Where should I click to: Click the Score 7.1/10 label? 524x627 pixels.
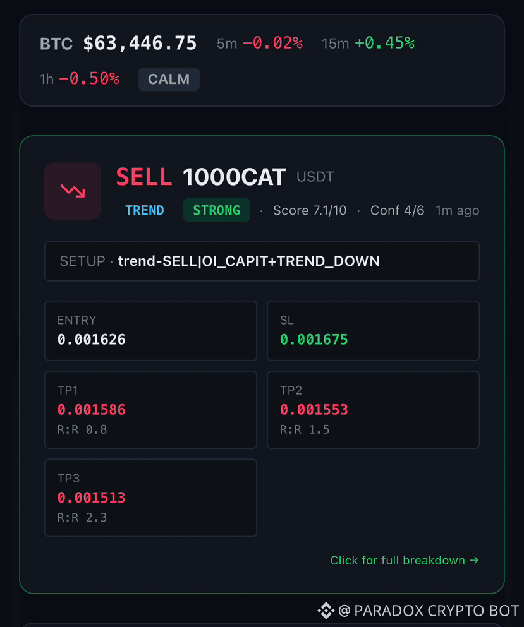pos(310,210)
